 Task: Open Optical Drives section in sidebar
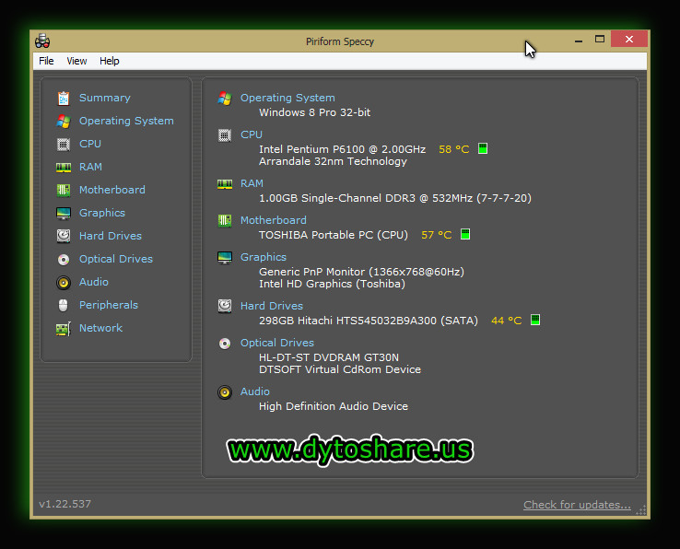(x=116, y=259)
